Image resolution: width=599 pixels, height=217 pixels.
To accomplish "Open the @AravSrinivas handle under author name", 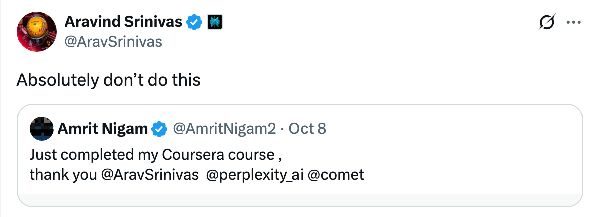I will point(113,42).
